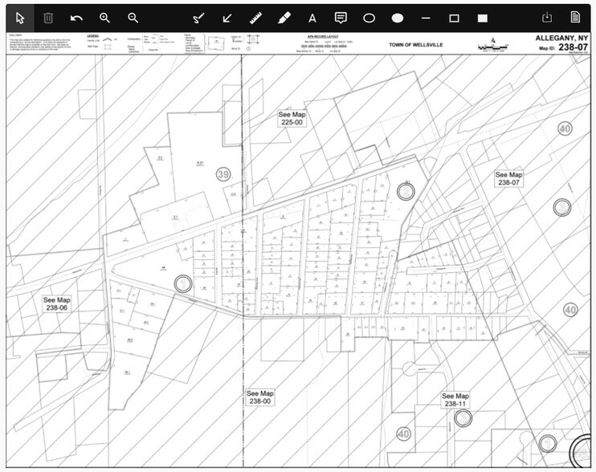Choose the freehand drawing tool
596x472 pixels.
198,18
